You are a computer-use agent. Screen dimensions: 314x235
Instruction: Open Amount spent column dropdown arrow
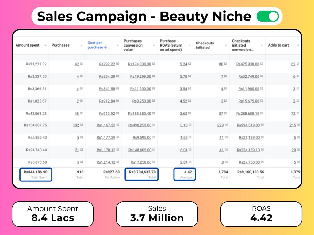(45, 45)
